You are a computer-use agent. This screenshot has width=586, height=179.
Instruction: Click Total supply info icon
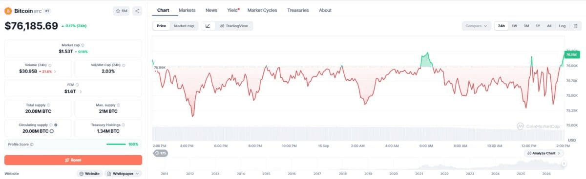coord(49,105)
